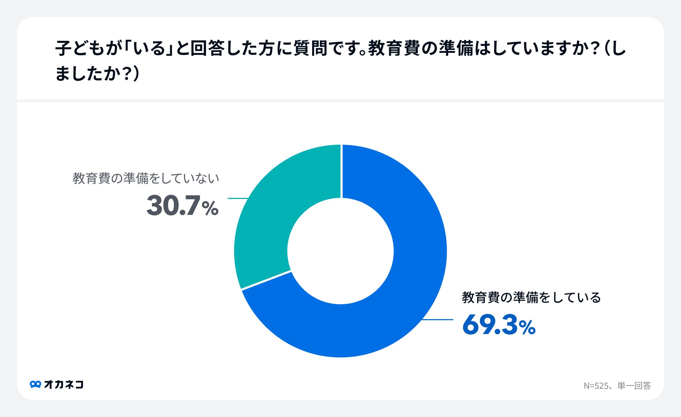Click the white center of the donut chart
The height and width of the screenshot is (417, 681).
pos(340,251)
